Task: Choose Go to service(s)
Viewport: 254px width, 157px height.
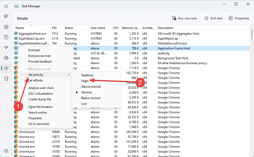Action: click(x=46, y=124)
